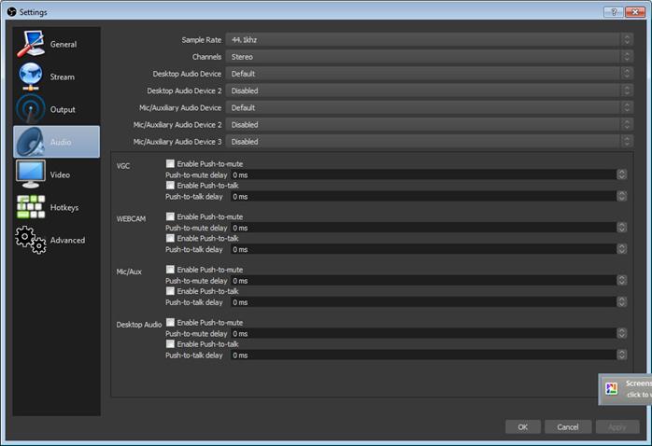The width and height of the screenshot is (652, 446).
Task: Click the OK button
Action: (522, 426)
